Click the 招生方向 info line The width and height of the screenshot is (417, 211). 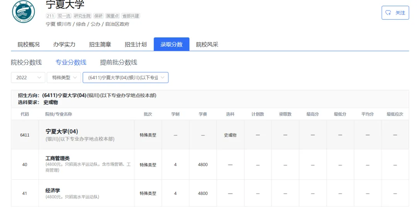87,95
